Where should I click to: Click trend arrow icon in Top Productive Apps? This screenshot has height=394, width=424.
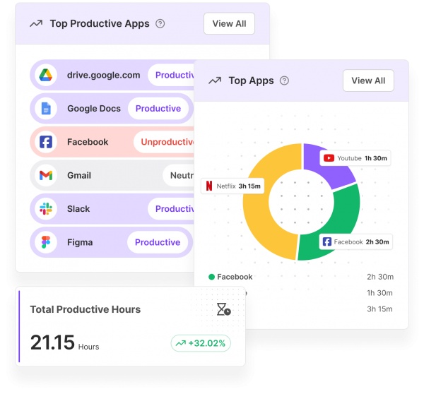point(36,24)
